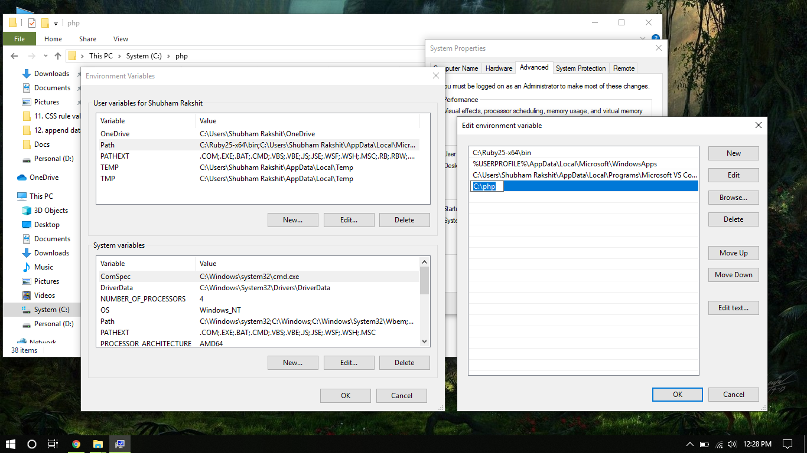Open the quick access toolbar dropdown
The image size is (807, 453).
56,24
